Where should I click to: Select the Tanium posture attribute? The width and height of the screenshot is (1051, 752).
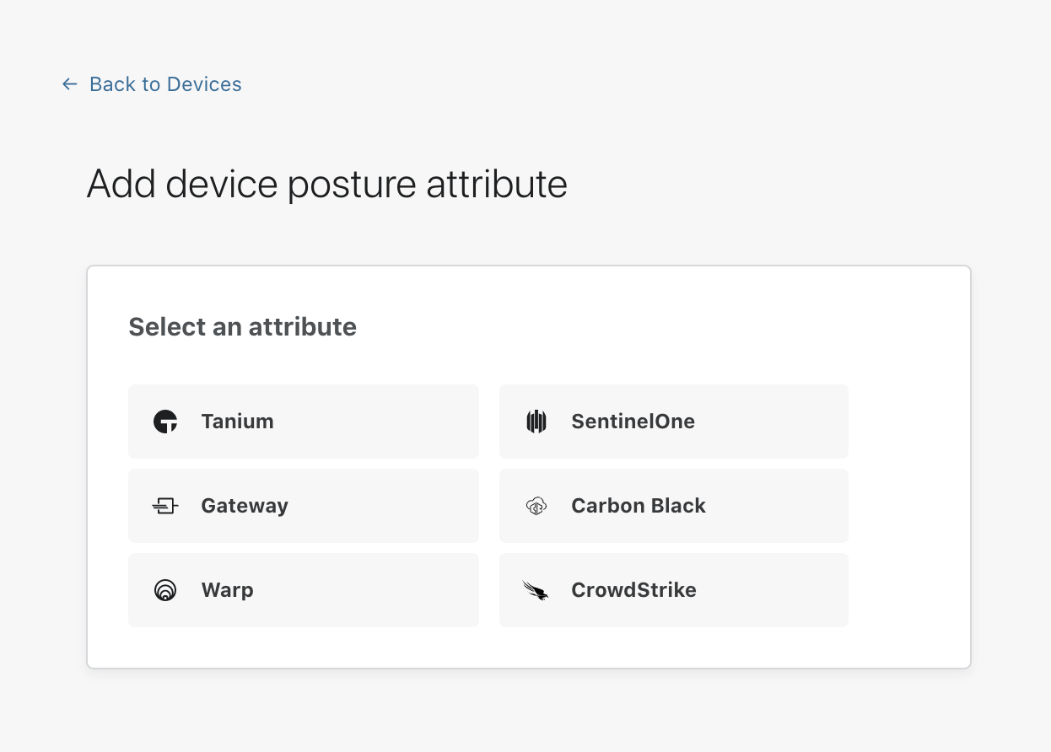pyautogui.click(x=304, y=422)
